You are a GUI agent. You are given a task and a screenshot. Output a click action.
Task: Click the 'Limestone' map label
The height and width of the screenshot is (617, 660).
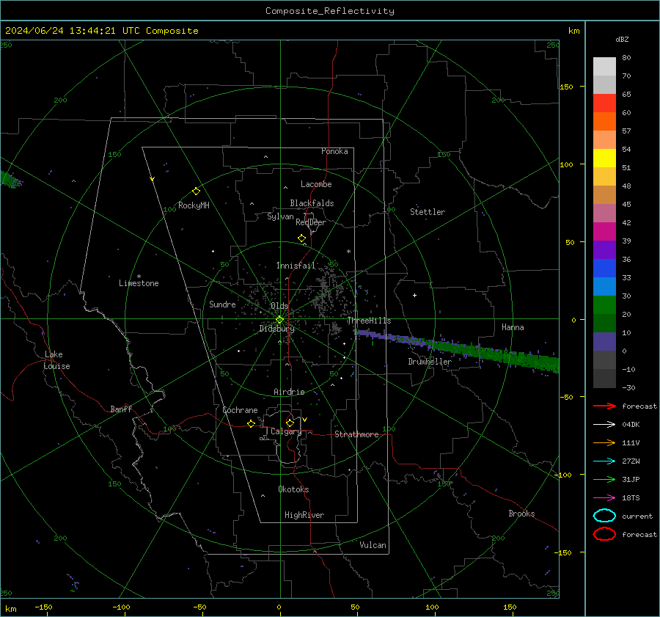click(x=139, y=283)
